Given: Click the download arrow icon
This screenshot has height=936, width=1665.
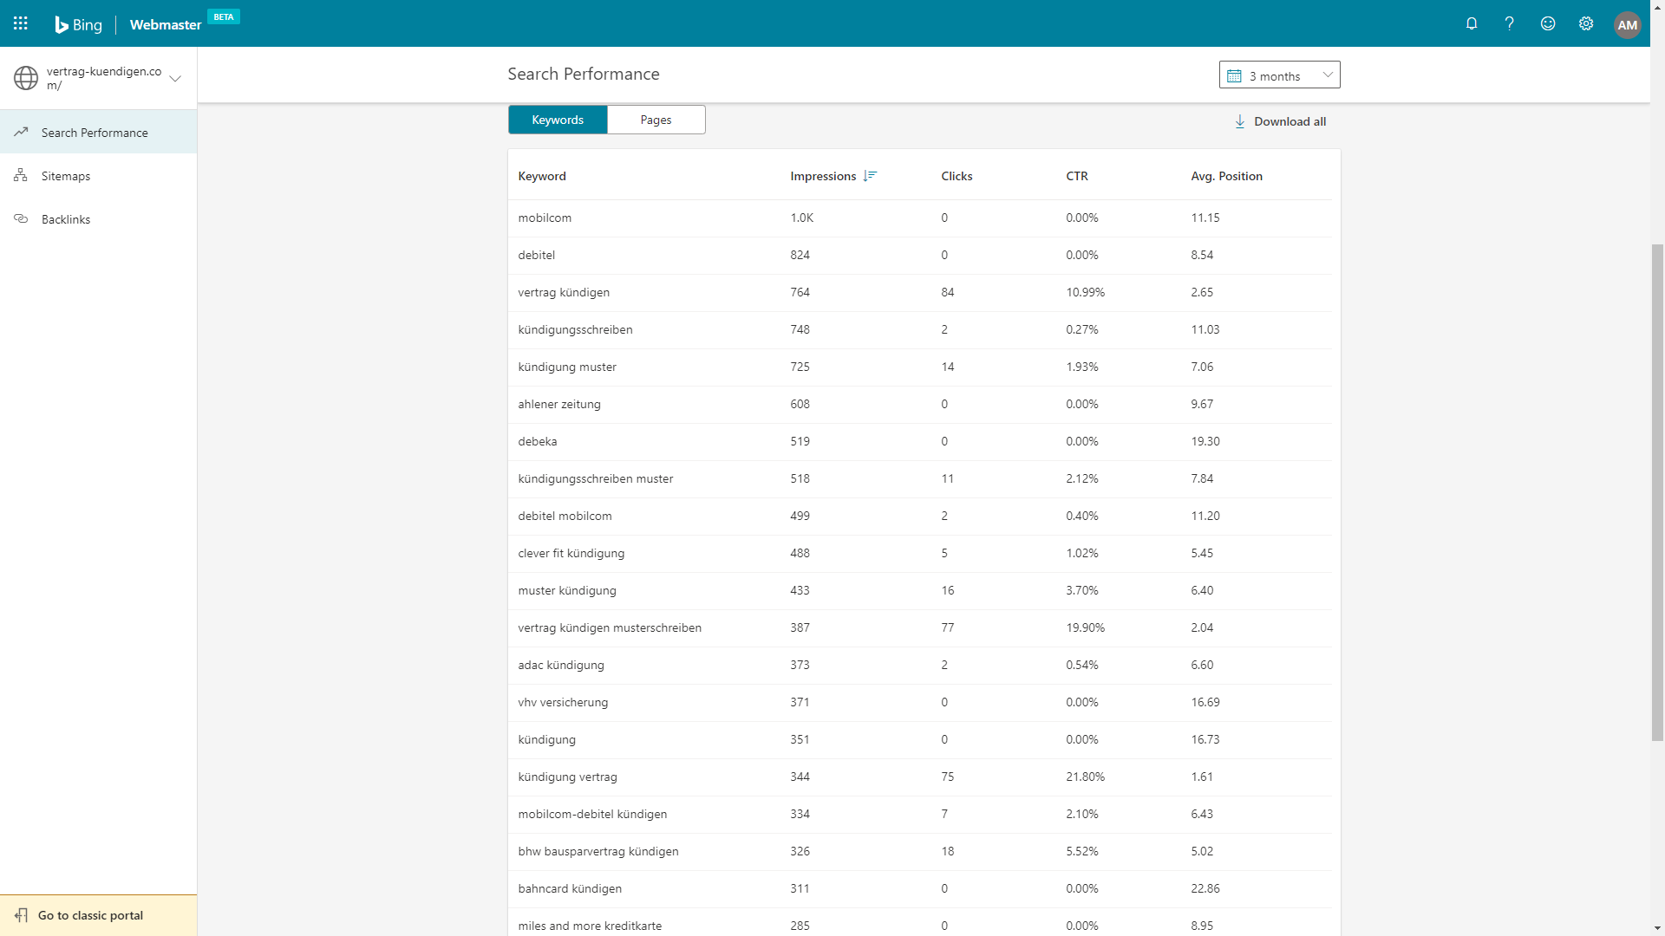Looking at the screenshot, I should 1240,121.
